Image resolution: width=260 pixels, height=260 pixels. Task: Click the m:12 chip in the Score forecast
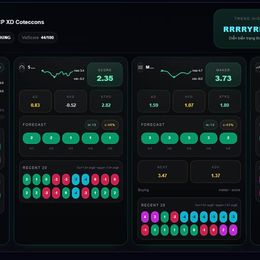pos(92,125)
